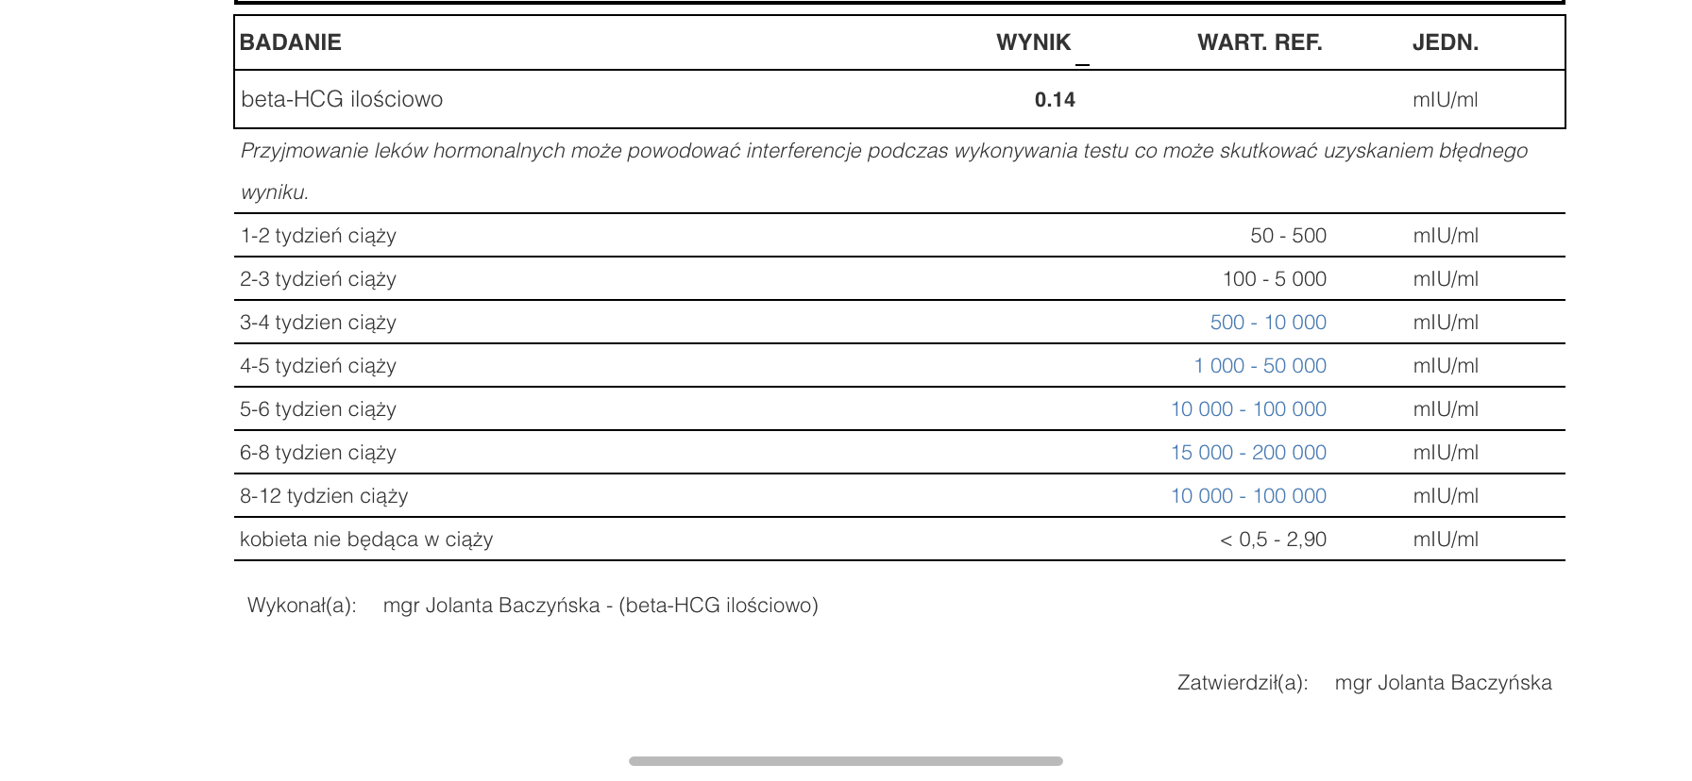Open the blue 1 000 - 50 000 range
The width and height of the screenshot is (1692, 781).
pyautogui.click(x=1260, y=366)
